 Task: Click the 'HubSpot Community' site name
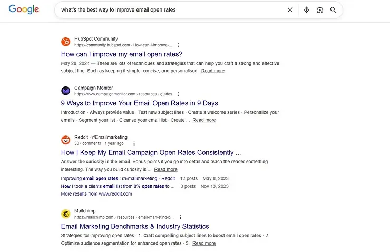96,39
